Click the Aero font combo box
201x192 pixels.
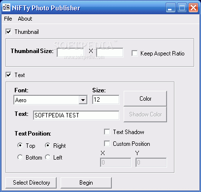click(51, 100)
